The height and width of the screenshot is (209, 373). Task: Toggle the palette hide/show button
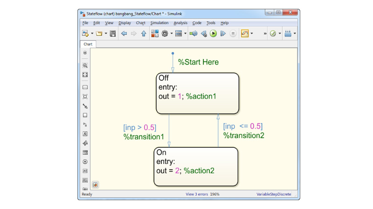tap(85, 53)
